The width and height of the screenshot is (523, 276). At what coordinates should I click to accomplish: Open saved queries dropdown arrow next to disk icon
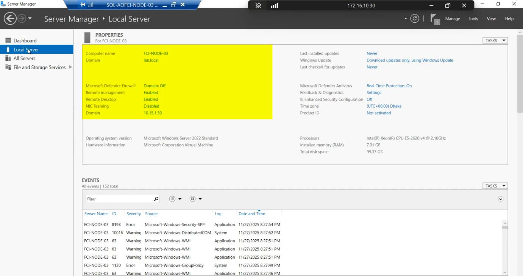200,199
